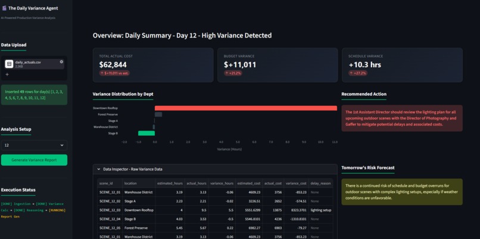Image resolution: width=480 pixels, height=239 pixels.
Task: Click the Stage B location cell in table
Action: [138, 219]
